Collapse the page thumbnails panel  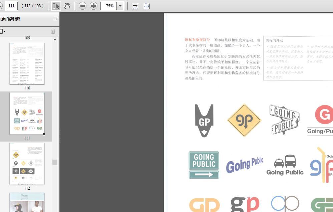(x=56, y=19)
